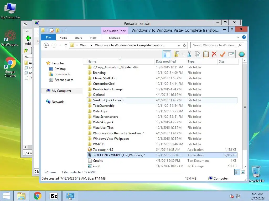Image resolution: width=269 pixels, height=201 pixels.
Task: Sort by the Date modified column header
Action: pos(170,61)
